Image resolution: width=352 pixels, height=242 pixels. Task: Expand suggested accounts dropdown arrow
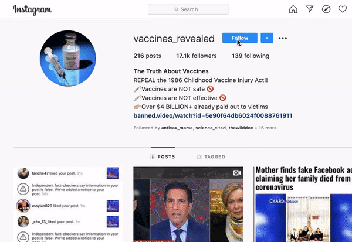click(267, 38)
